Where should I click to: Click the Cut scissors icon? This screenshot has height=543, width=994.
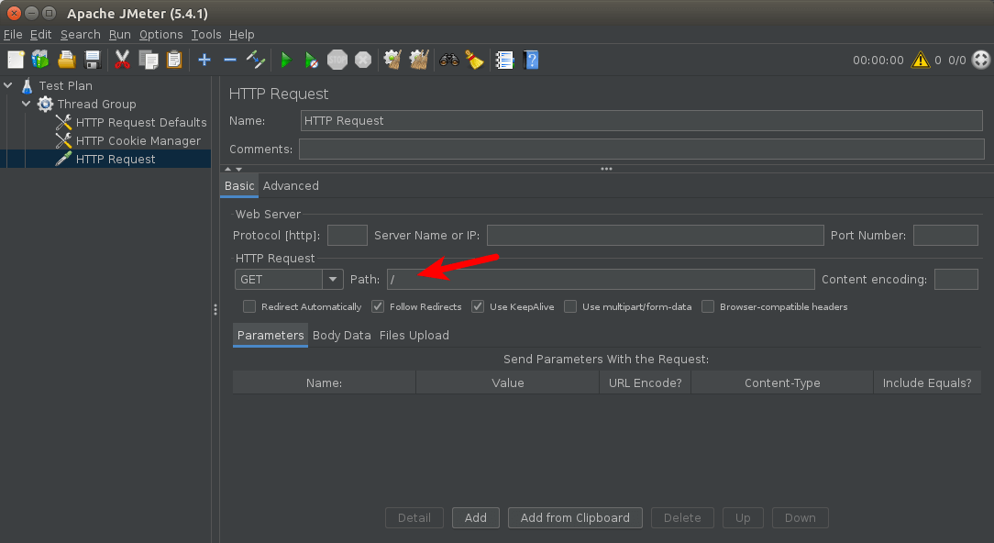pyautogui.click(x=122, y=60)
